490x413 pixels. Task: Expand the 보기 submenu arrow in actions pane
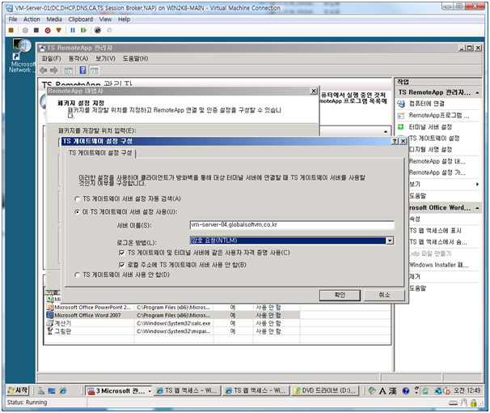tap(477, 185)
